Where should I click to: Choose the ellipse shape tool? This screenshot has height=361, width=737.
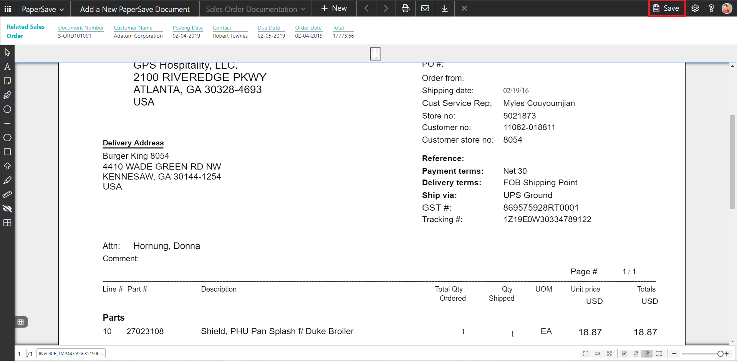pos(7,109)
